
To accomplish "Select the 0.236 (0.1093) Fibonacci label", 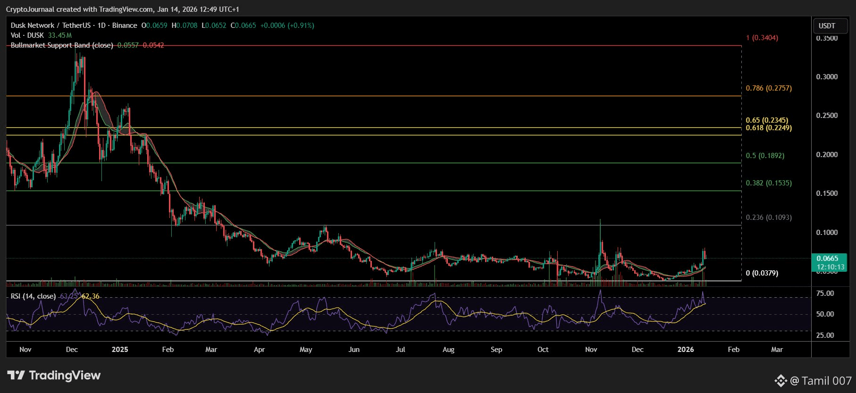I will click(x=769, y=217).
